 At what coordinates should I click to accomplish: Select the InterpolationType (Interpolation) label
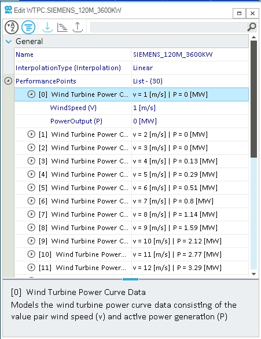(68, 68)
